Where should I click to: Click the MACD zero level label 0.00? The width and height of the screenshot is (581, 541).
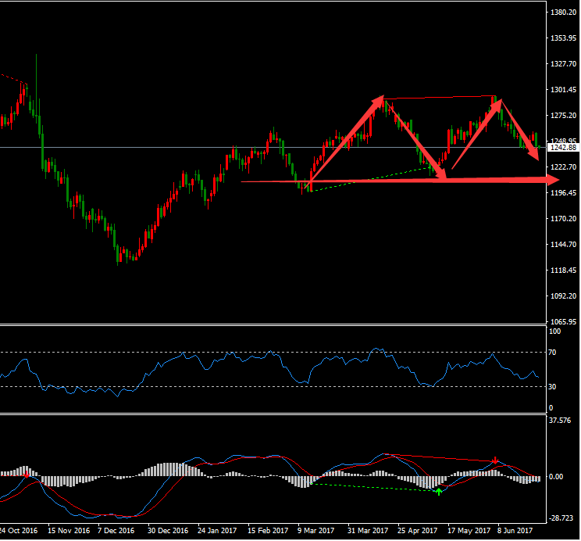557,476
